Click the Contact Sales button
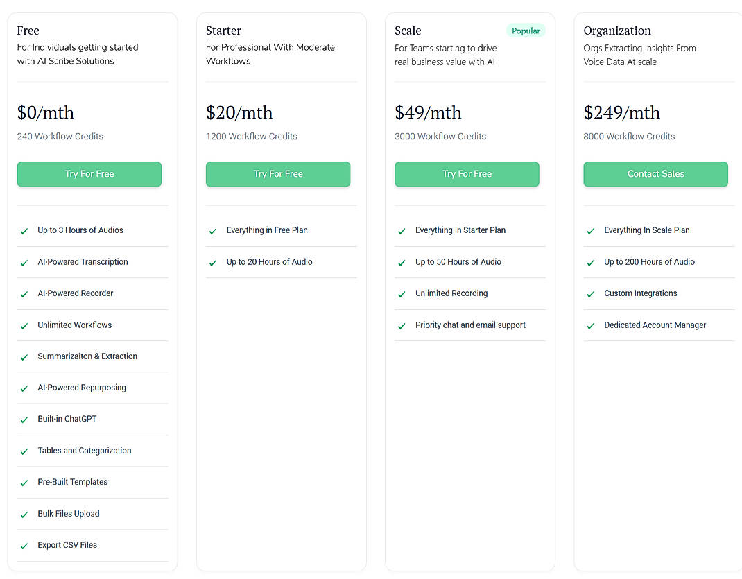This screenshot has height=579, width=742. click(x=655, y=174)
